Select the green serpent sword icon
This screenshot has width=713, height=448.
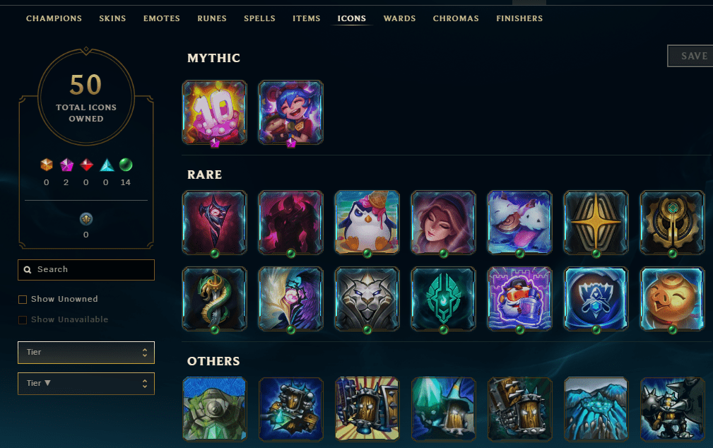pos(215,299)
